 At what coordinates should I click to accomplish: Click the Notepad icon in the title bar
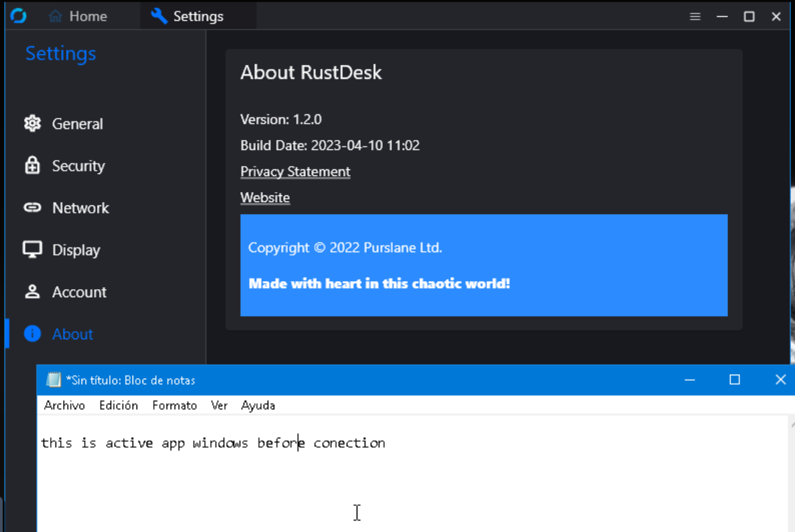pos(52,379)
